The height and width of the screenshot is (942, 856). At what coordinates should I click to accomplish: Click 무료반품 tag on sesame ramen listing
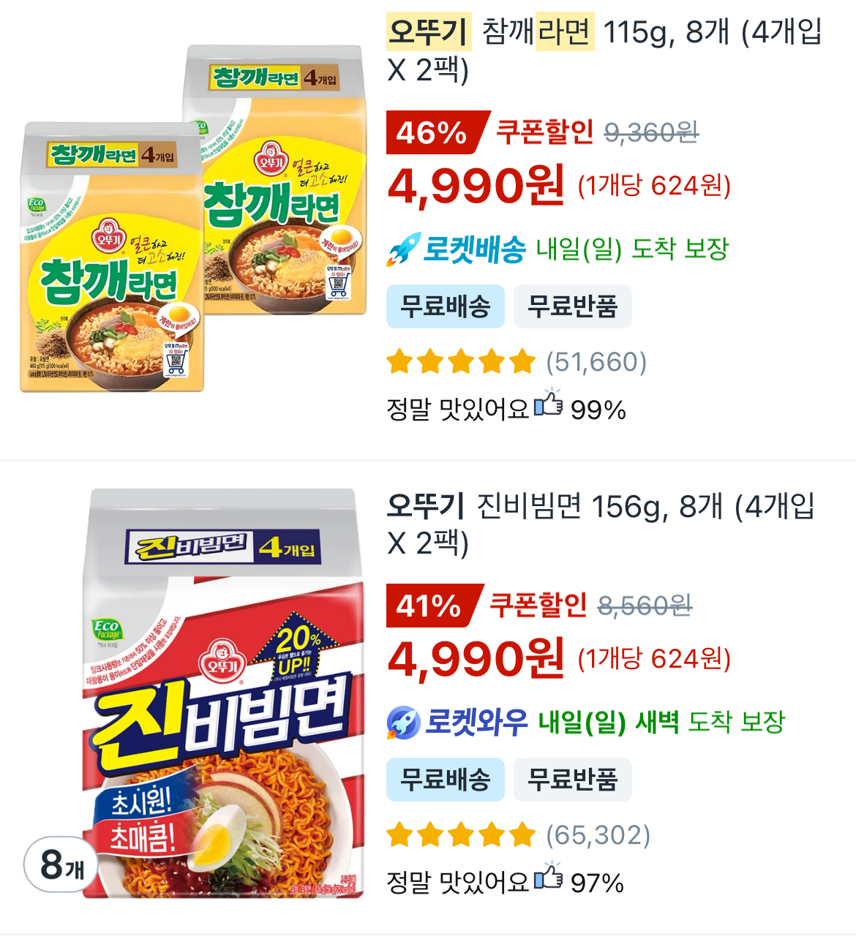(x=572, y=306)
